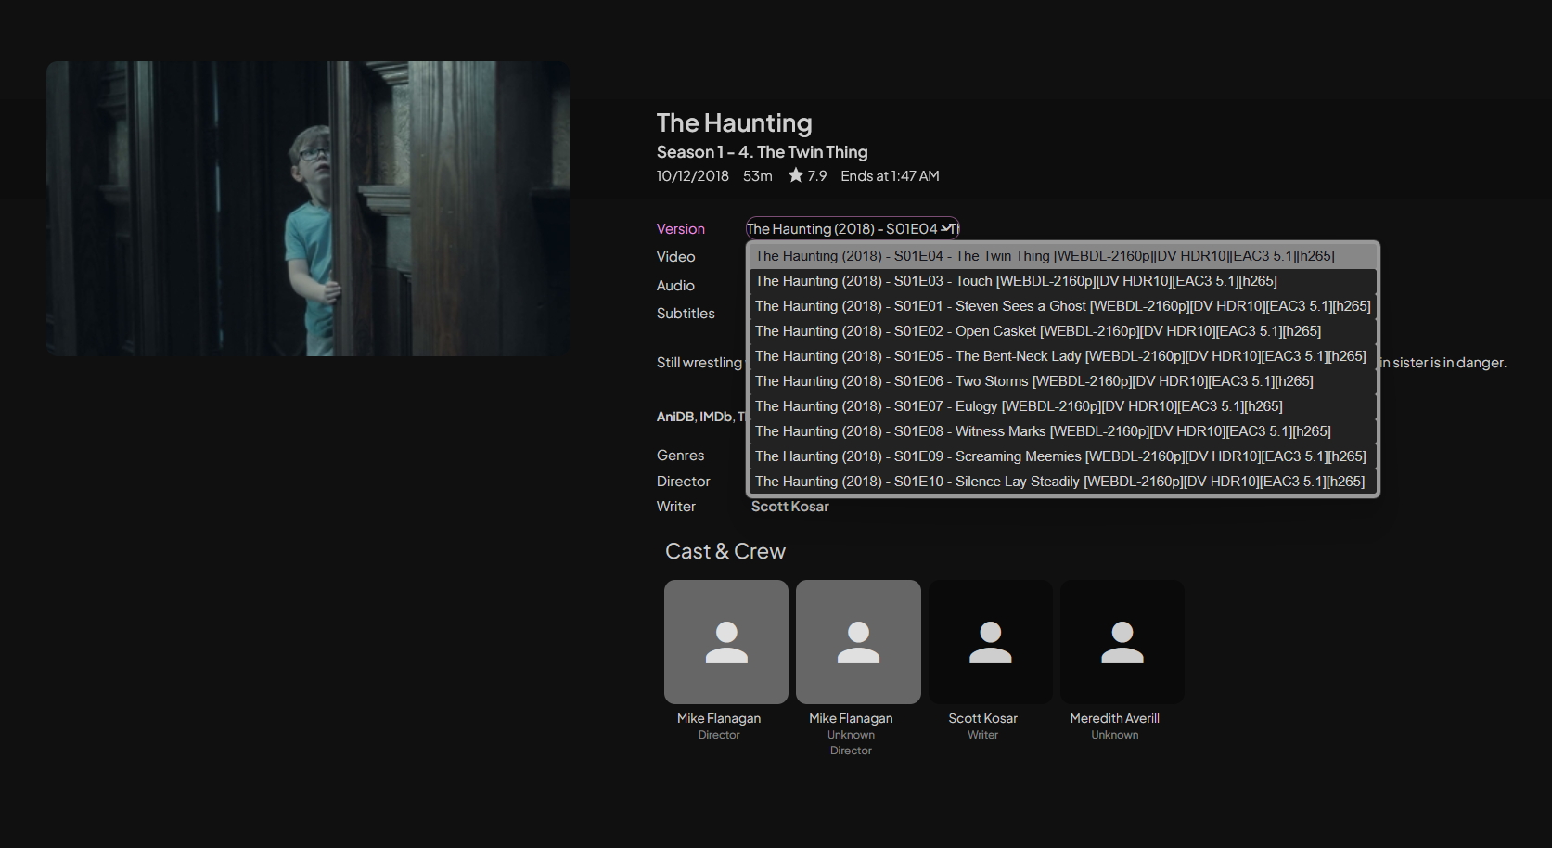Pick S01E02 Open Casket version

click(1037, 331)
